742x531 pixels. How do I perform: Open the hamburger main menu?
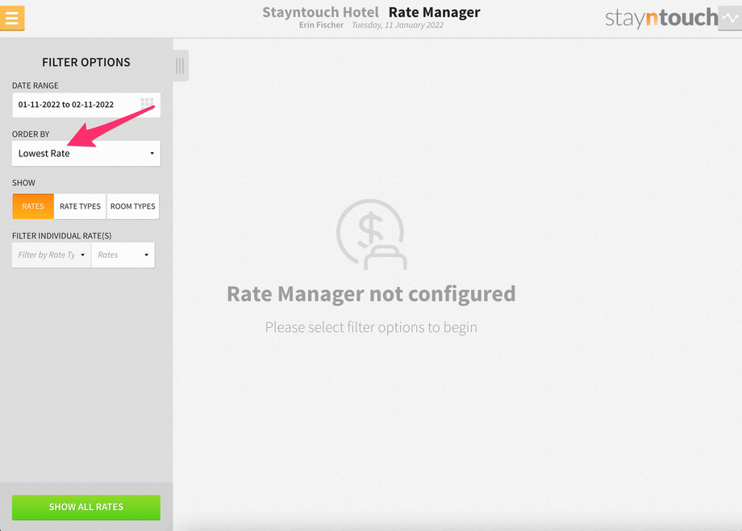coord(12,18)
